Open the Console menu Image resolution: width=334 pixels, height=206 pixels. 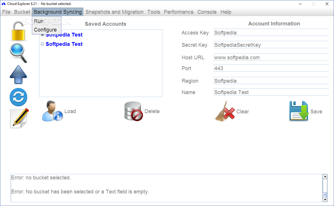coord(207,12)
